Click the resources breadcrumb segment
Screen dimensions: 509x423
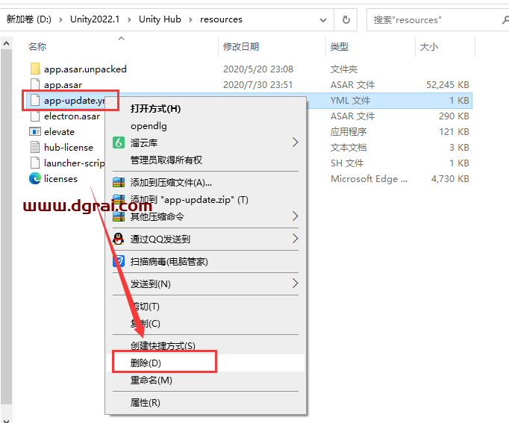pos(221,19)
